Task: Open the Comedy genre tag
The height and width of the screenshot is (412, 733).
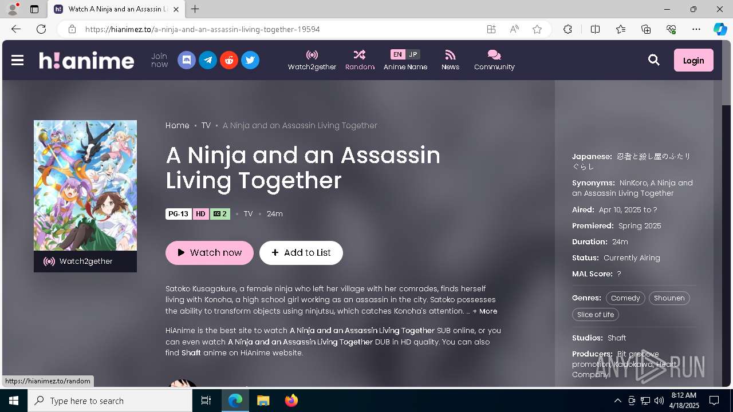Action: click(x=625, y=298)
